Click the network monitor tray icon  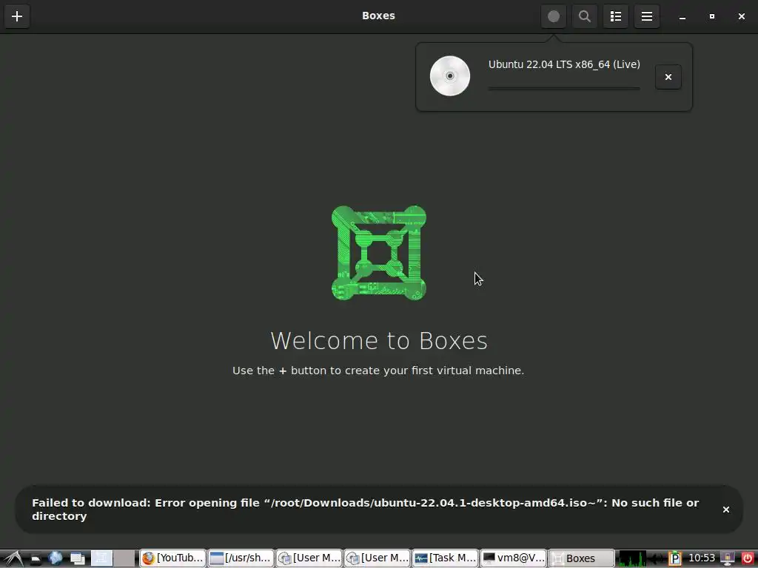coord(728,559)
